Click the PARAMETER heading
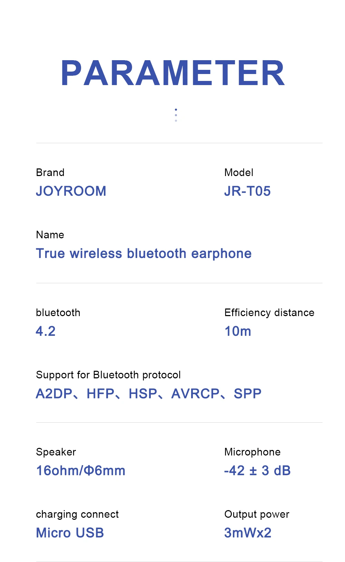This screenshot has width=345, height=562. pos(173,73)
